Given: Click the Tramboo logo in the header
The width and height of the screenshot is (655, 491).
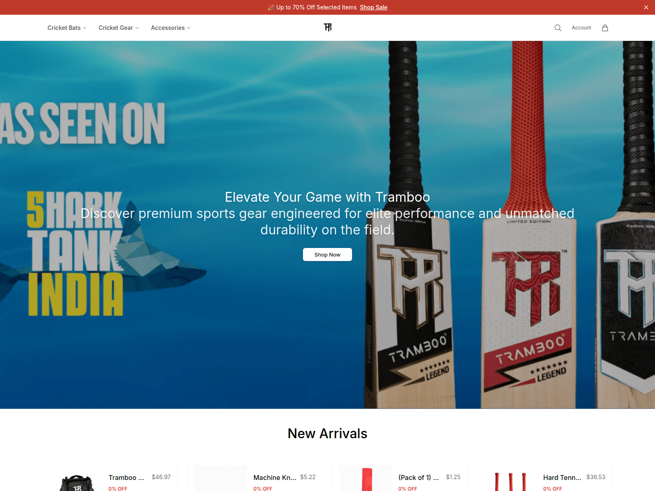Looking at the screenshot, I should (x=327, y=27).
